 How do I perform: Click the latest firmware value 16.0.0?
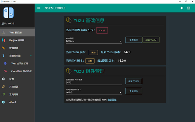coord(122,61)
